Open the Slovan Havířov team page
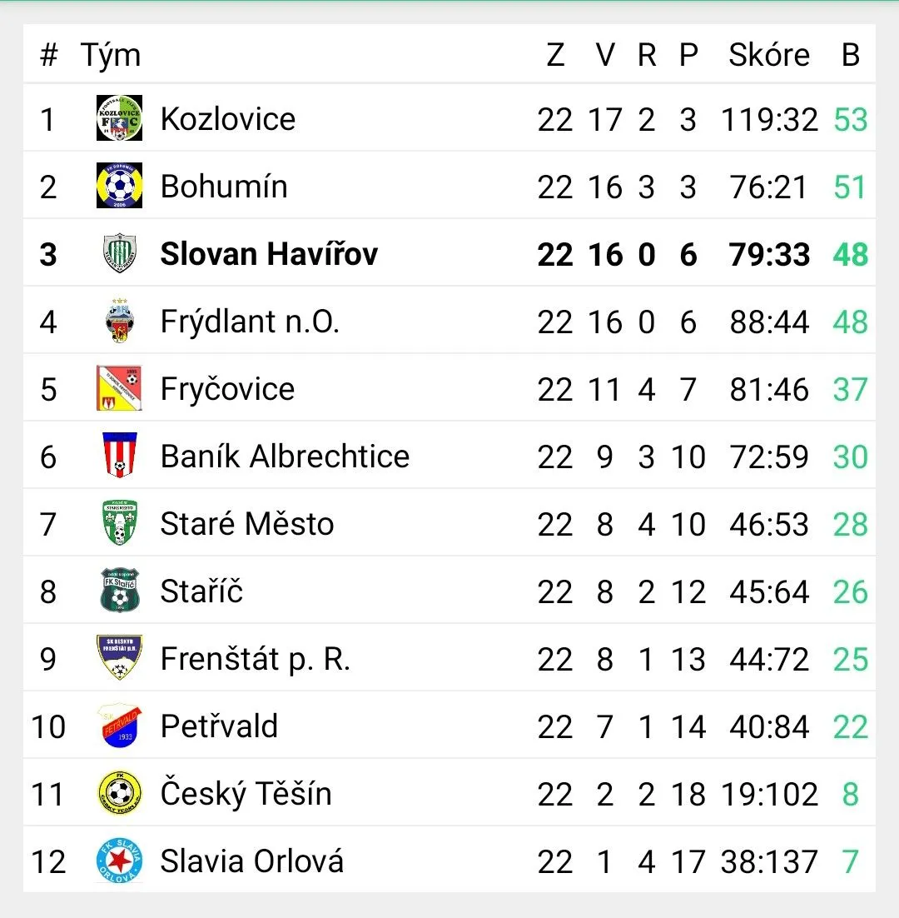The width and height of the screenshot is (899, 918). click(x=269, y=254)
